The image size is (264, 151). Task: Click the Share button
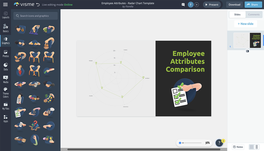253,4
